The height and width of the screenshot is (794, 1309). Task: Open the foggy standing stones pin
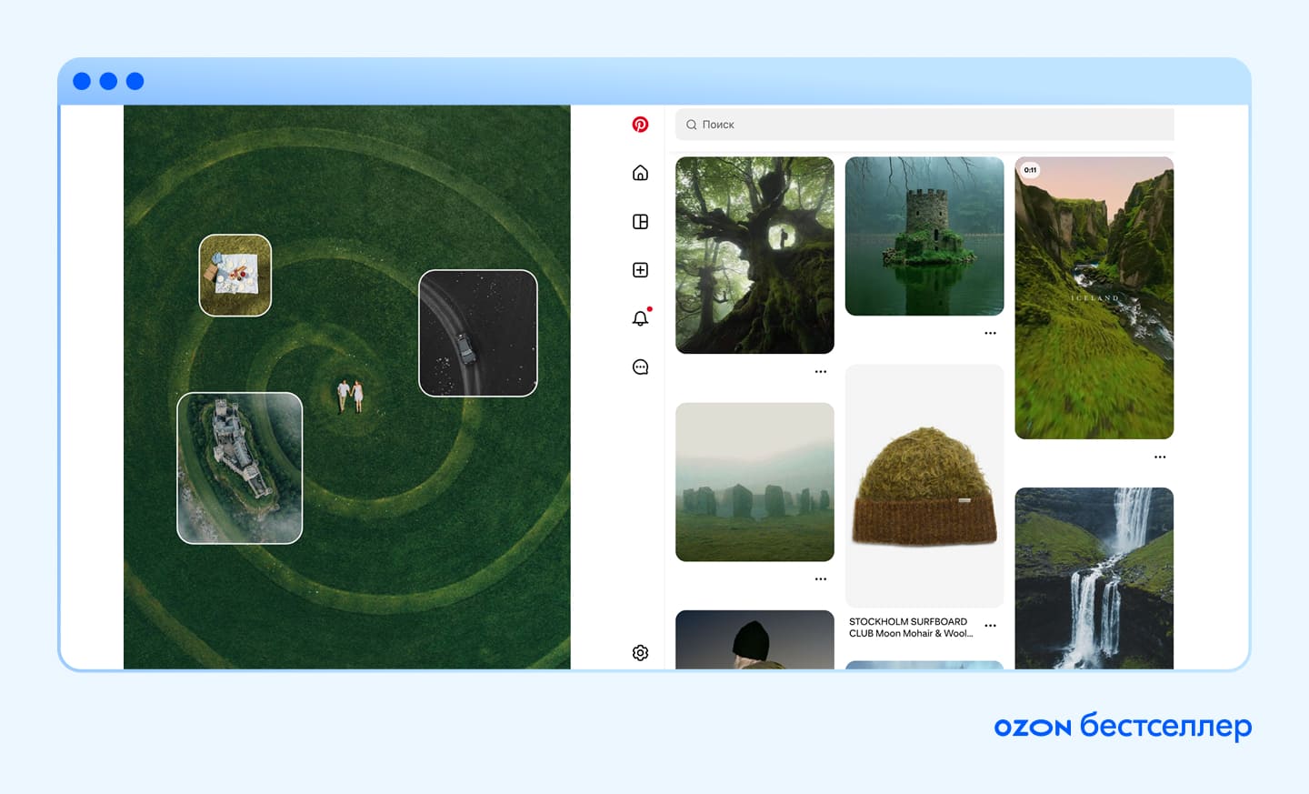(754, 482)
